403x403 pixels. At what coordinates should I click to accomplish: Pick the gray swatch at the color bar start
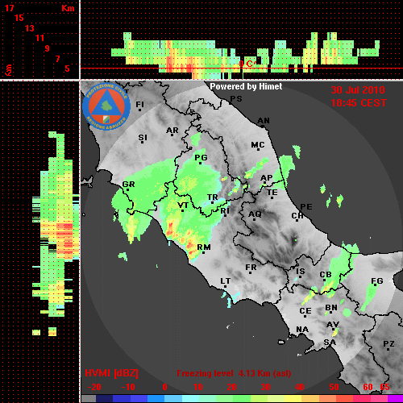coord(89,399)
